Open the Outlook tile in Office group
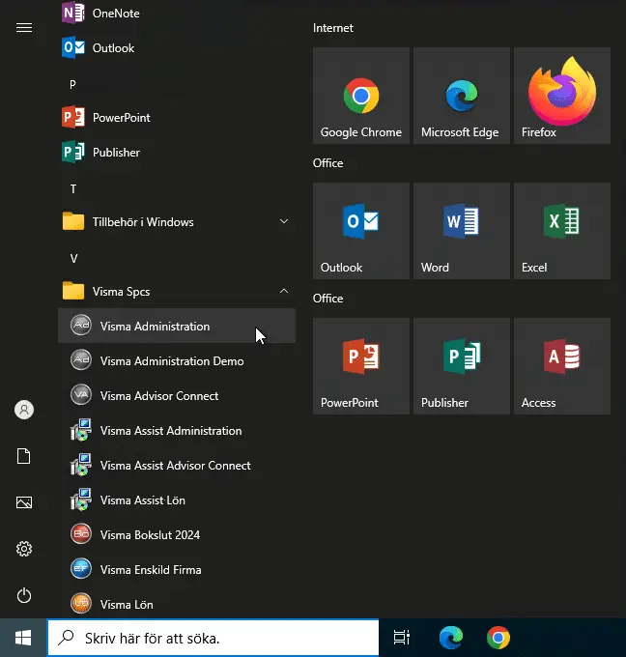The image size is (626, 657). pyautogui.click(x=360, y=231)
